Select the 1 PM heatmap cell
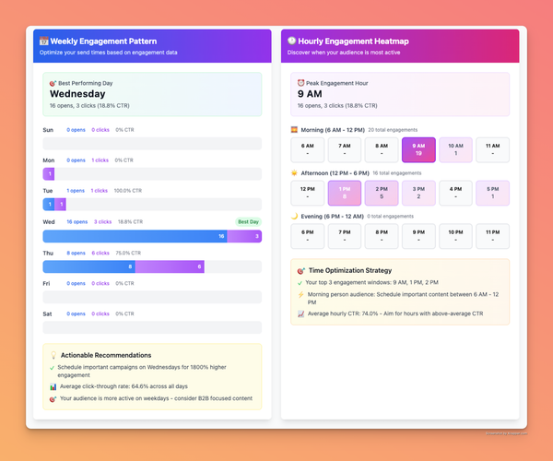 click(345, 192)
